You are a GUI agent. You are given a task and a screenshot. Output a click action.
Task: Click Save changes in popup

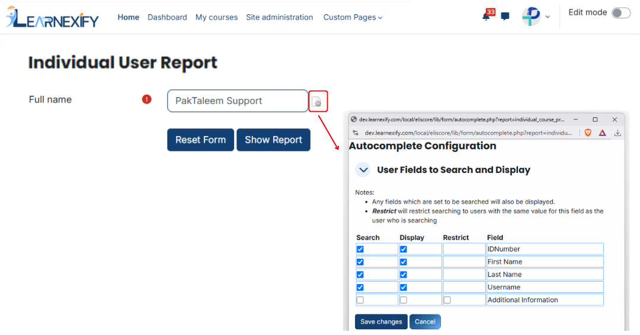point(381,321)
